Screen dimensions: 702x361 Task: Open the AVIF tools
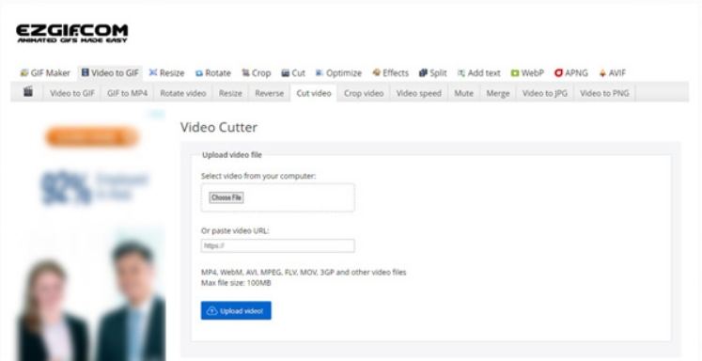[x=612, y=73]
